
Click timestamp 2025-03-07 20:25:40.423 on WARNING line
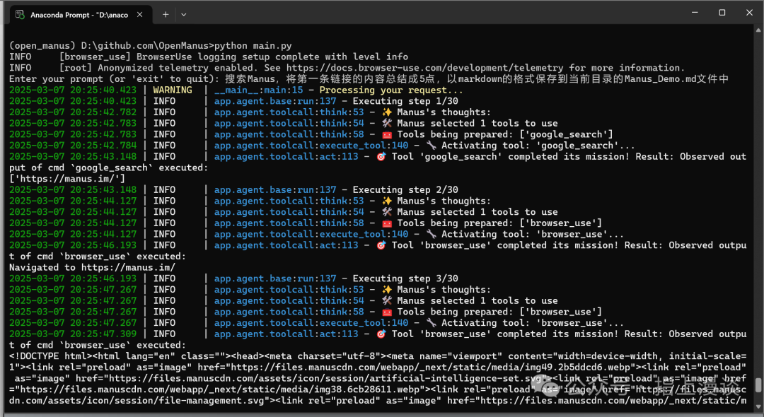(73, 90)
